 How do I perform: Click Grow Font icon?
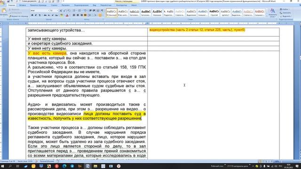pyautogui.click(x=61, y=10)
